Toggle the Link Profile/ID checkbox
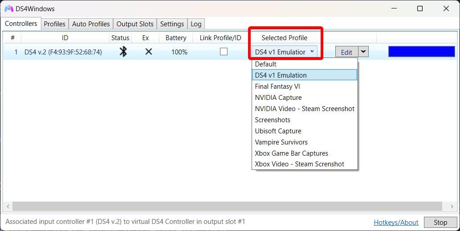 pyautogui.click(x=224, y=51)
